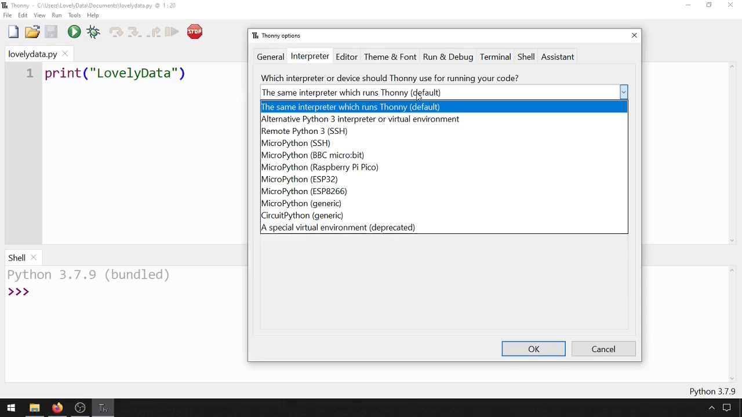Click the Step into toolbar icon
Viewport: 742px width, 417px height.
click(x=134, y=32)
